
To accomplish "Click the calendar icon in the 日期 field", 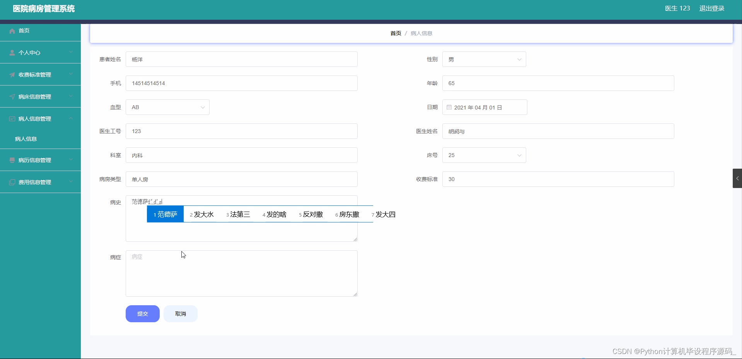I will [x=449, y=107].
